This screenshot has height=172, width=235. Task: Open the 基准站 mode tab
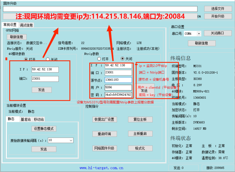pos(26,119)
